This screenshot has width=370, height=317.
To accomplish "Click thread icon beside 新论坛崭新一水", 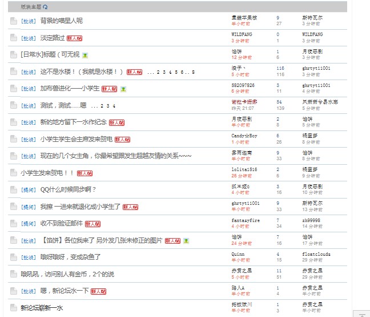I will pyautogui.click(x=14, y=308).
